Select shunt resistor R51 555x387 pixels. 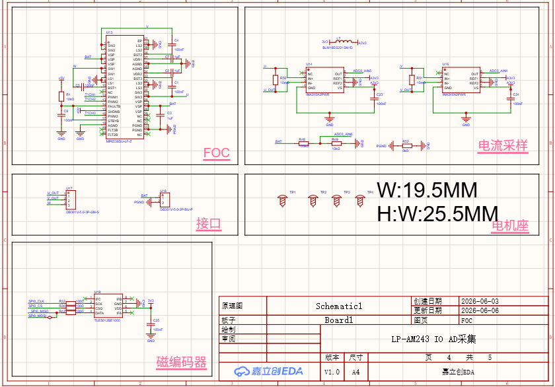tap(412, 80)
